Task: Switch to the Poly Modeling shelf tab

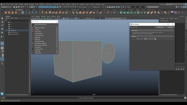Action: (19, 10)
